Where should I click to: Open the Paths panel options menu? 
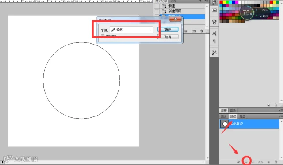(x=281, y=116)
